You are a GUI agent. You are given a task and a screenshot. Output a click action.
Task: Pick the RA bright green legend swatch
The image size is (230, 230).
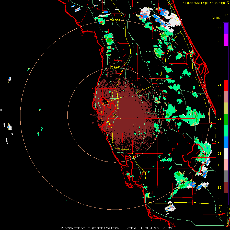point(226,131)
